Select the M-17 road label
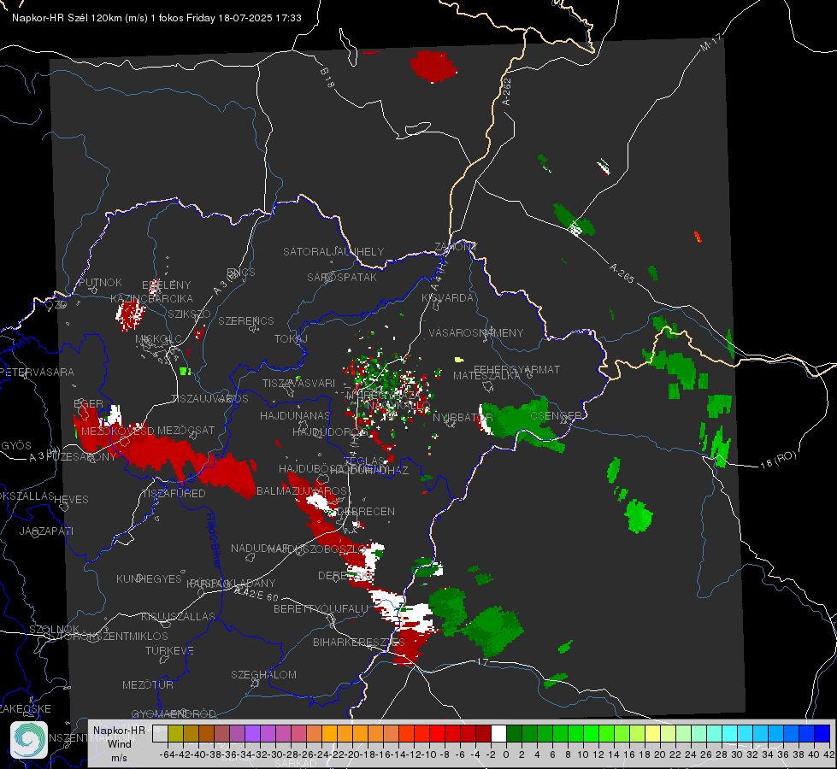 coord(710,43)
